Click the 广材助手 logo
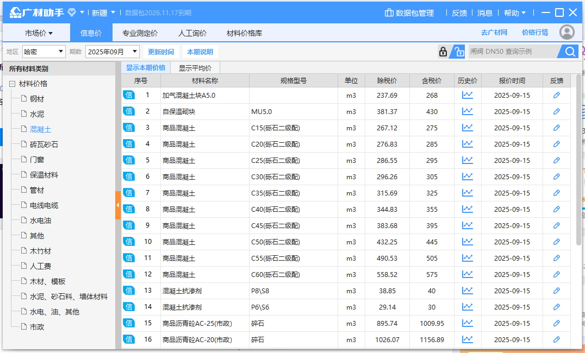585x353 pixels. coord(36,12)
